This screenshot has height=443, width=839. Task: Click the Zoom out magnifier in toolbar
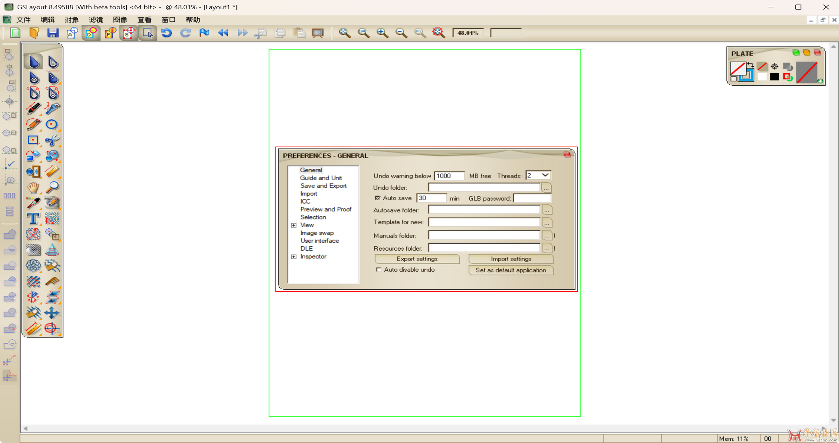(x=401, y=33)
